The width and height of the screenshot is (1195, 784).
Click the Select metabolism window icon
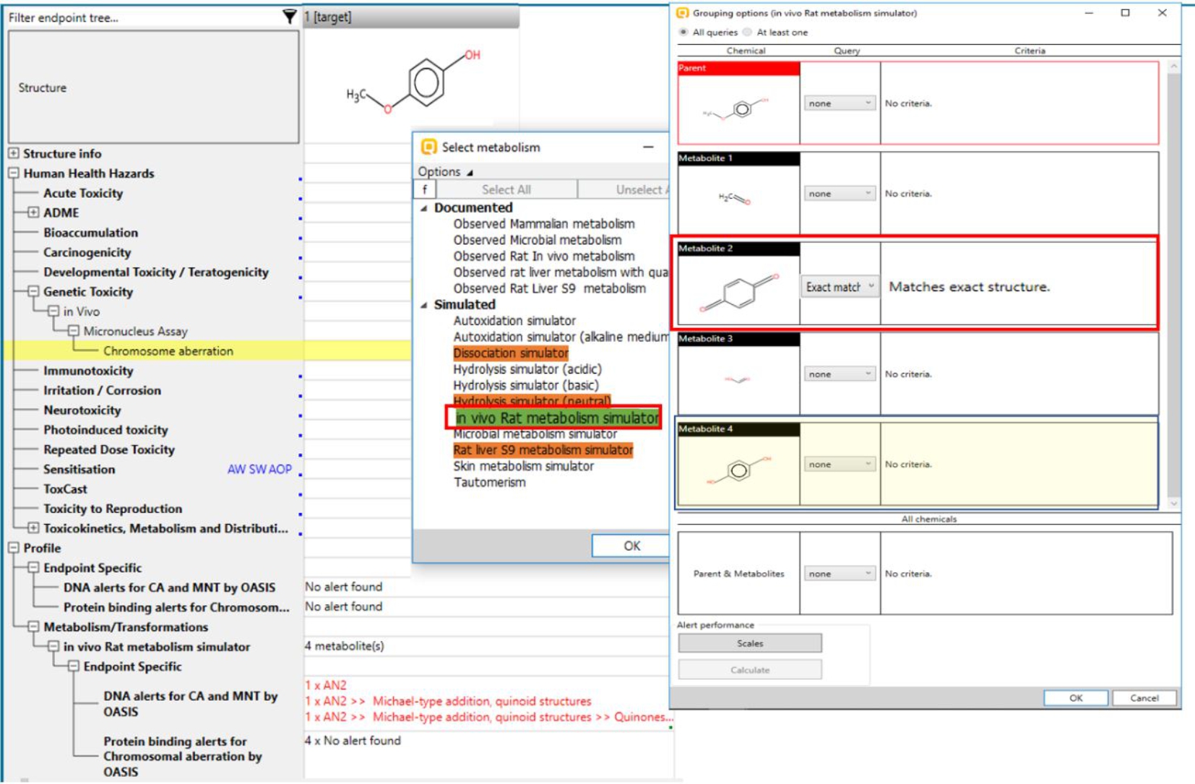click(x=429, y=147)
